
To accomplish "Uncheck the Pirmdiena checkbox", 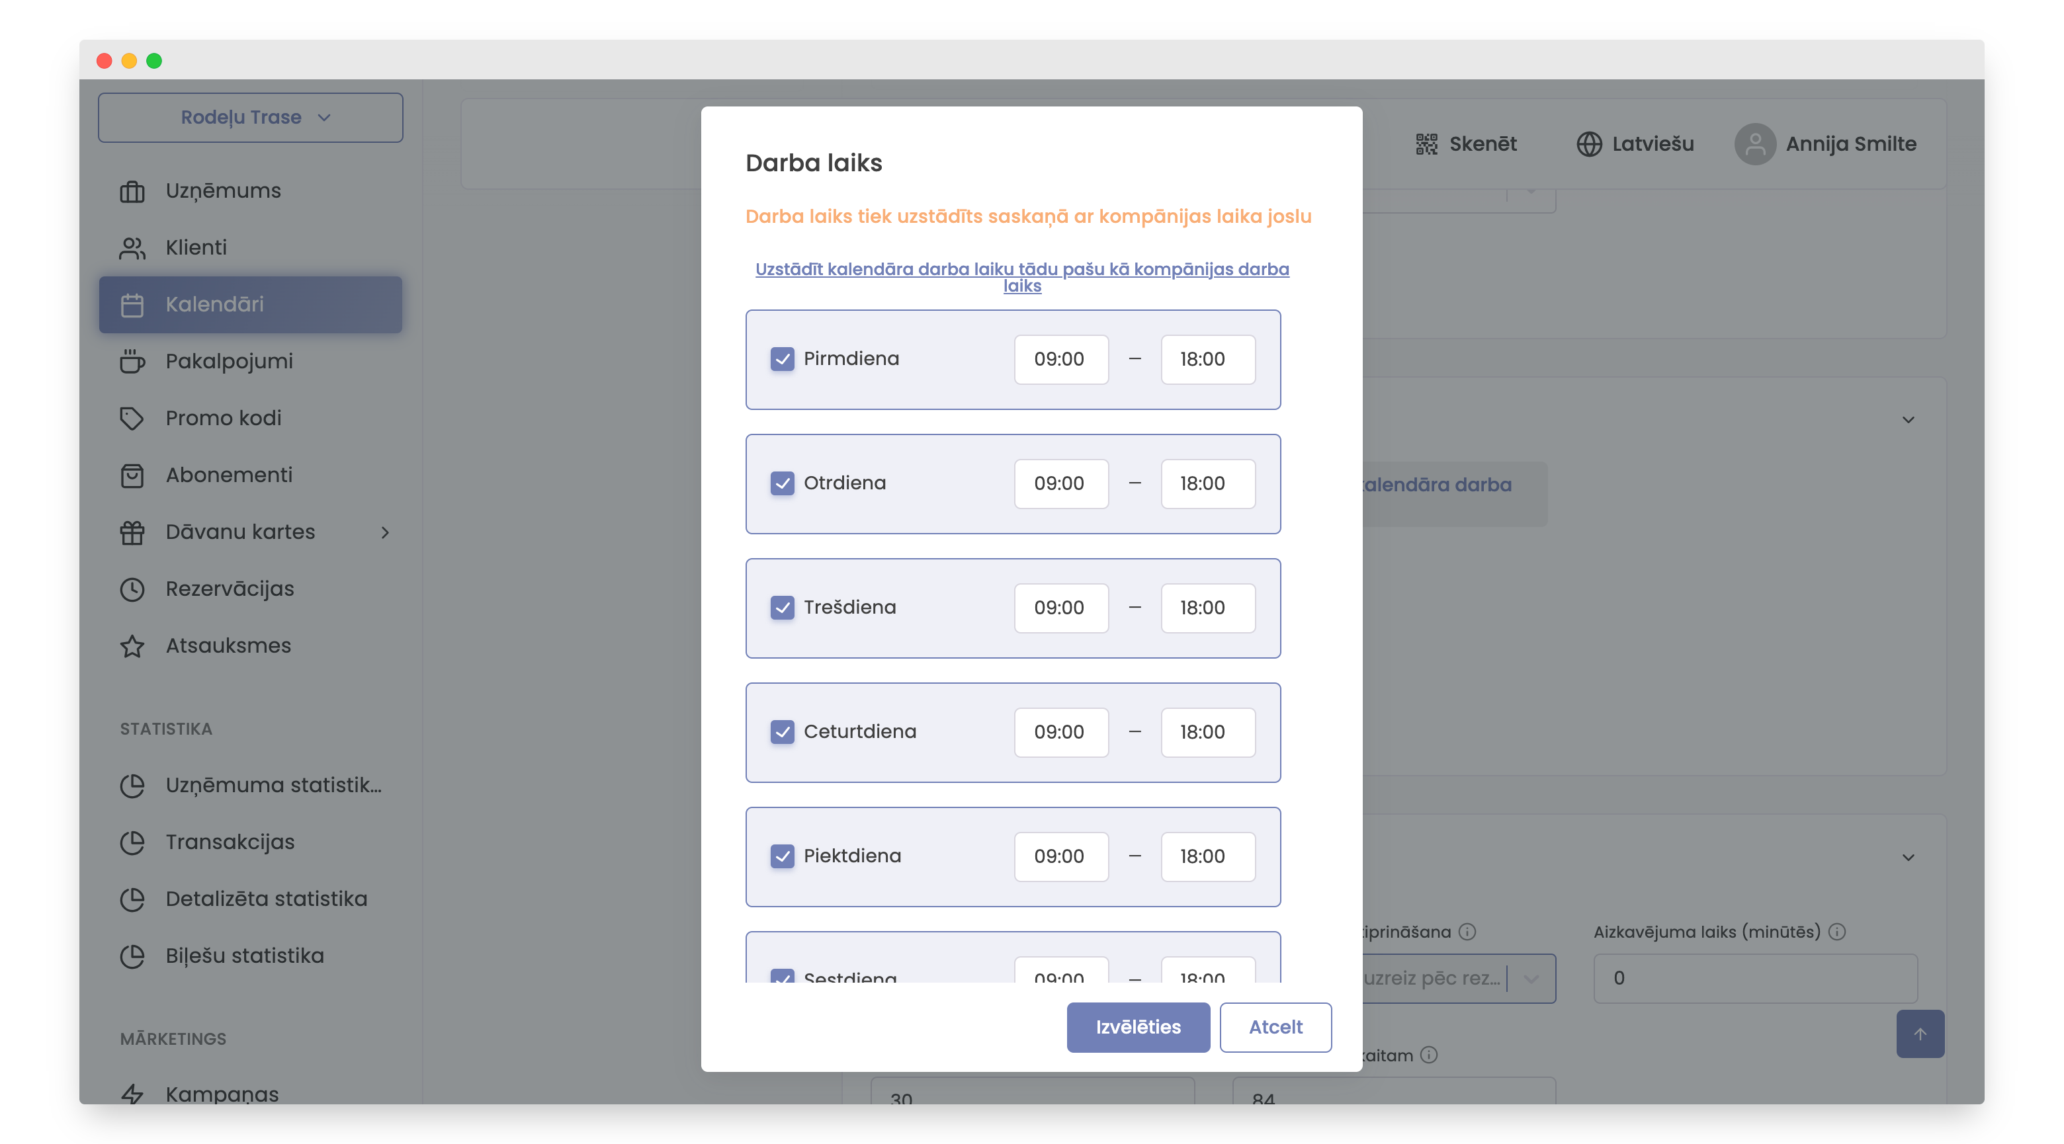I will tap(782, 359).
